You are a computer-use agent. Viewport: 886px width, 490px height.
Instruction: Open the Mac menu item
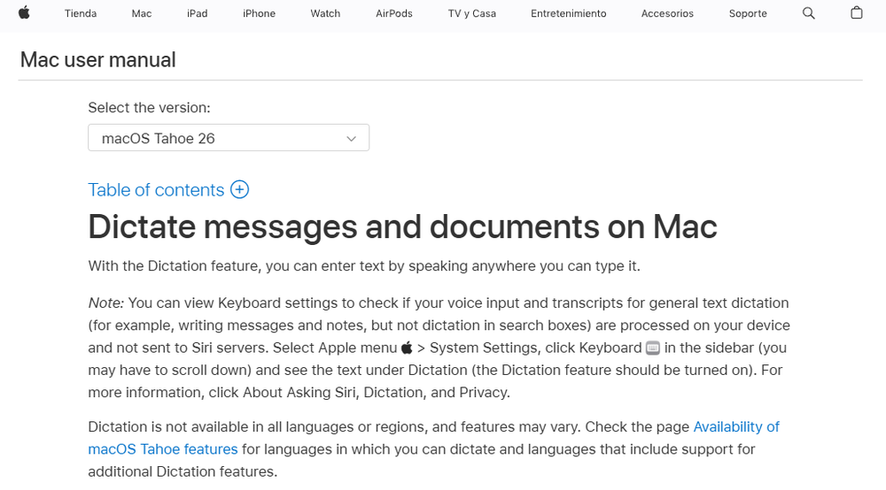tap(141, 13)
